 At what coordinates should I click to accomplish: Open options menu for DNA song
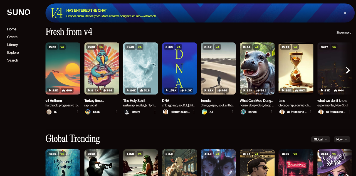click(194, 112)
